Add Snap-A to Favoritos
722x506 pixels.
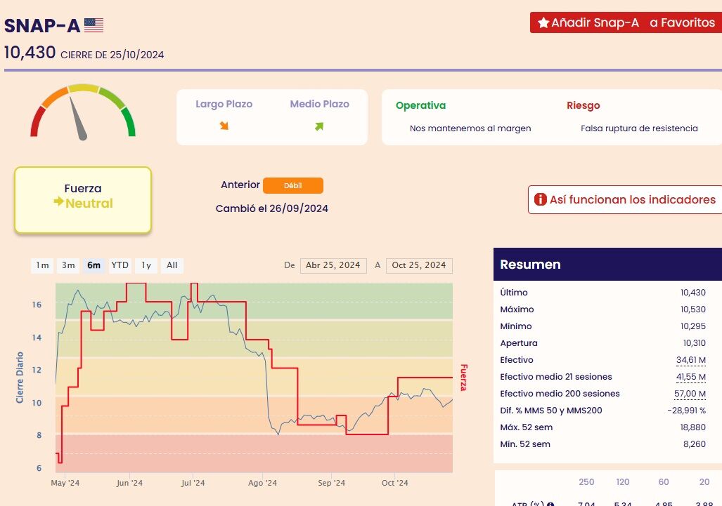626,22
